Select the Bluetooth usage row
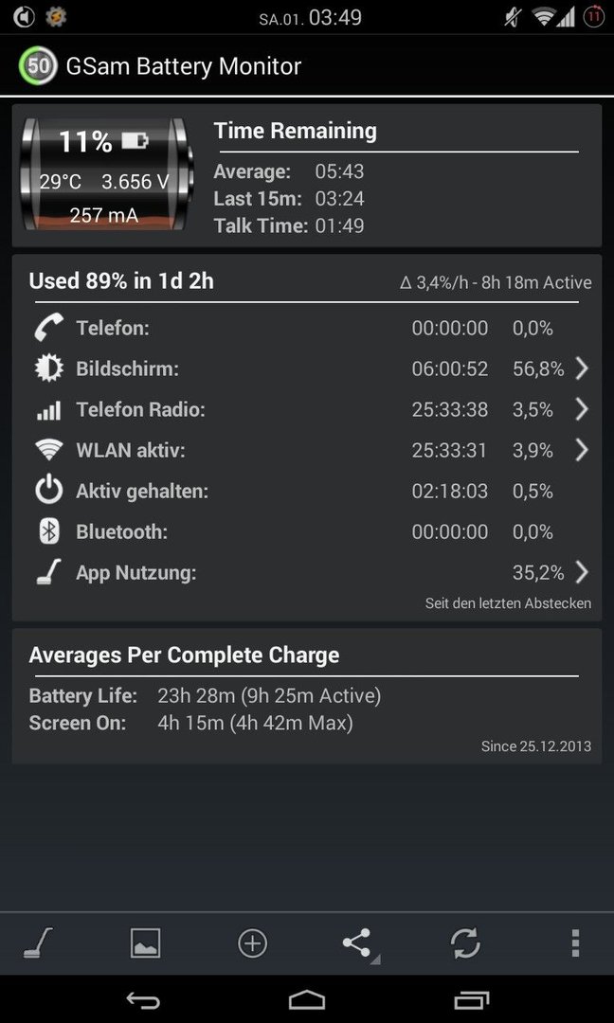Image resolution: width=614 pixels, height=1023 pixels. point(307,531)
